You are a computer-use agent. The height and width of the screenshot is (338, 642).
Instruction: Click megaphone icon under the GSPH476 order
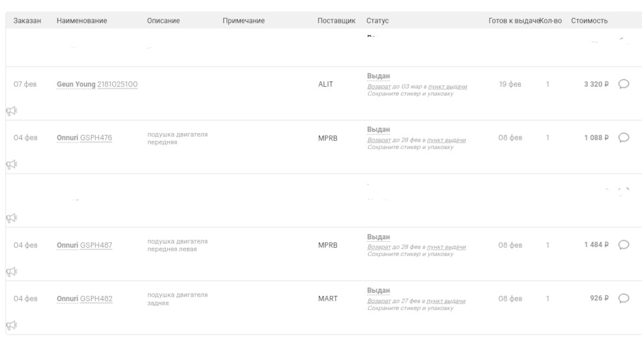coord(11,164)
